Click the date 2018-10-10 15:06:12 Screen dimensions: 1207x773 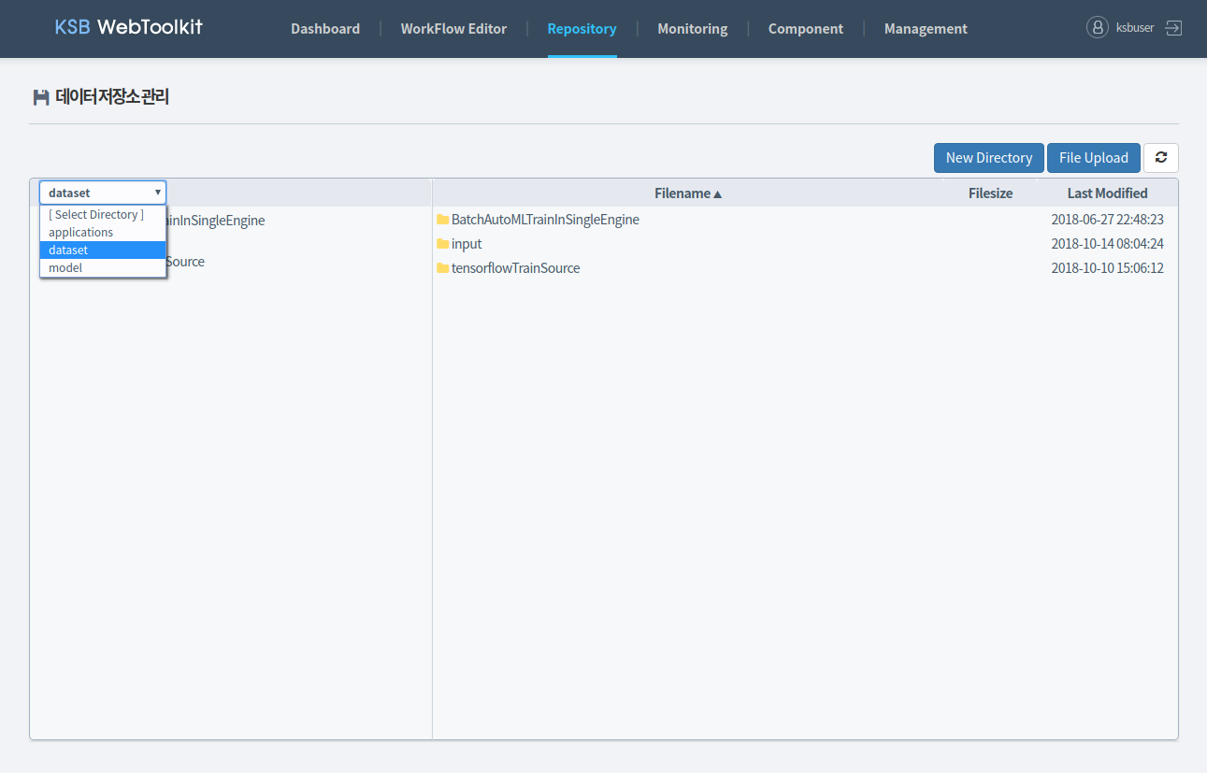1107,268
